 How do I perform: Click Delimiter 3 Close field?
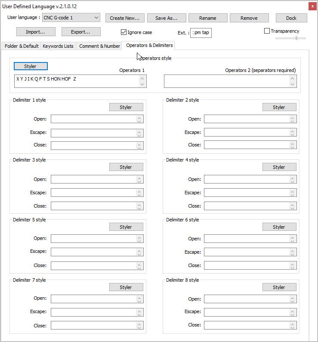coord(97,206)
